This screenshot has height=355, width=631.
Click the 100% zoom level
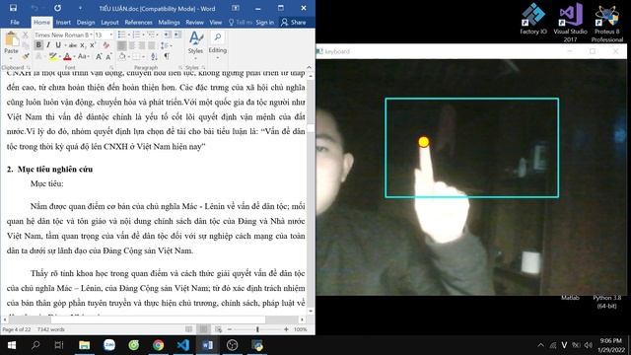pyautogui.click(x=300, y=329)
